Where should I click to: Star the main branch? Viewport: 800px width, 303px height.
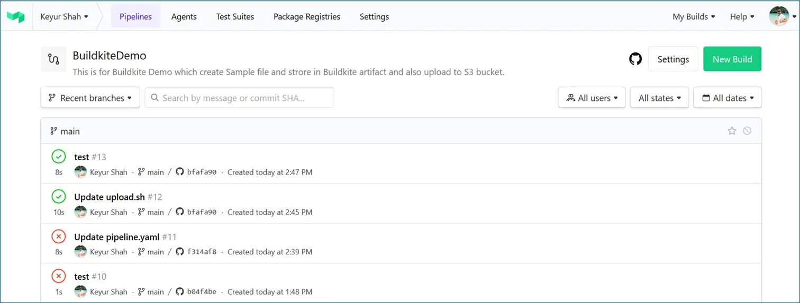732,131
